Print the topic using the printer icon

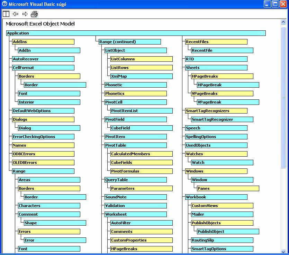click(34, 14)
